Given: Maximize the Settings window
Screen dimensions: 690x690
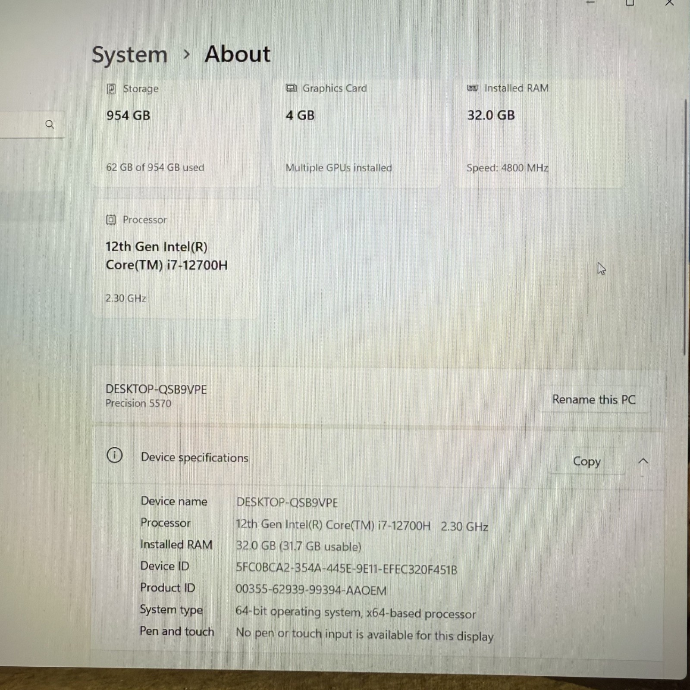Looking at the screenshot, I should pos(630,3).
